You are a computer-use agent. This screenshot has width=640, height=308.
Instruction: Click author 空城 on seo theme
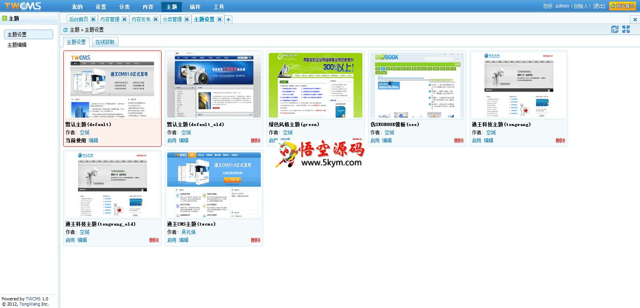coord(389,132)
